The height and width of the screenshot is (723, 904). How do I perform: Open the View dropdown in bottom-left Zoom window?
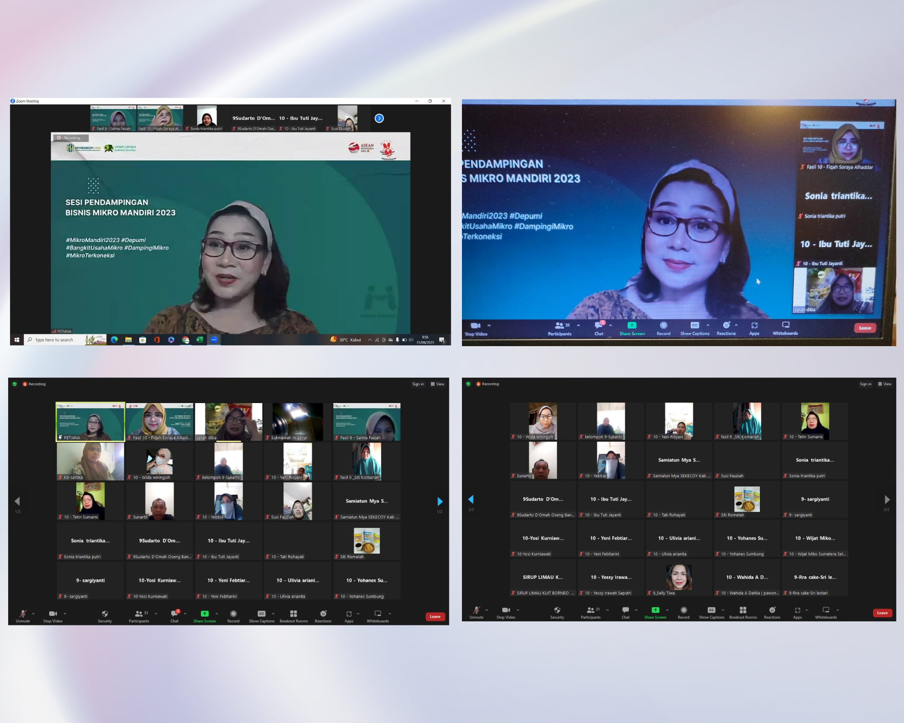tap(438, 384)
